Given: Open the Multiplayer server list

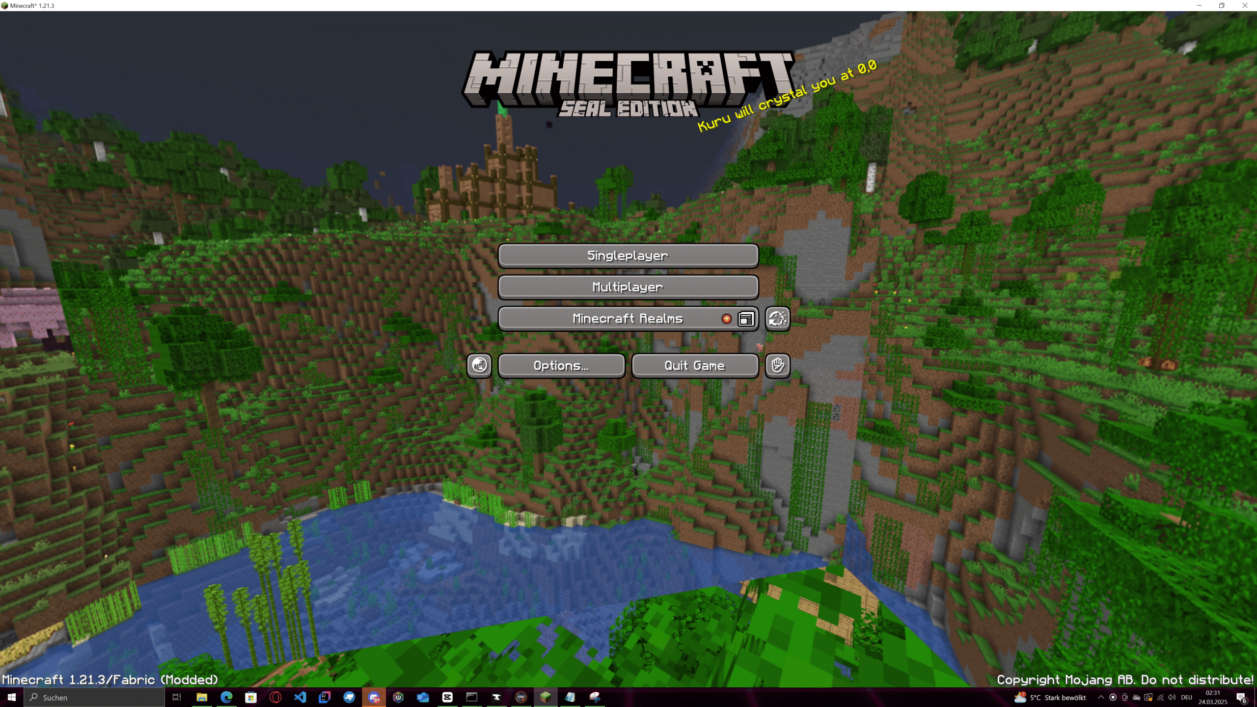Looking at the screenshot, I should (x=628, y=287).
